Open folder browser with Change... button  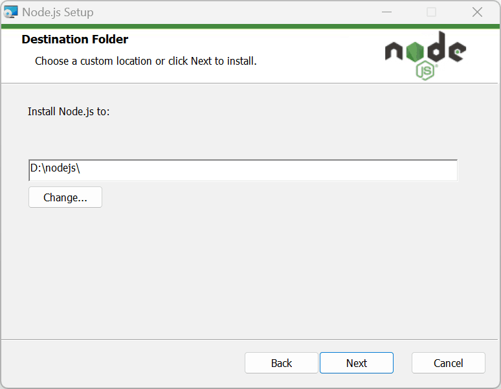pos(65,197)
